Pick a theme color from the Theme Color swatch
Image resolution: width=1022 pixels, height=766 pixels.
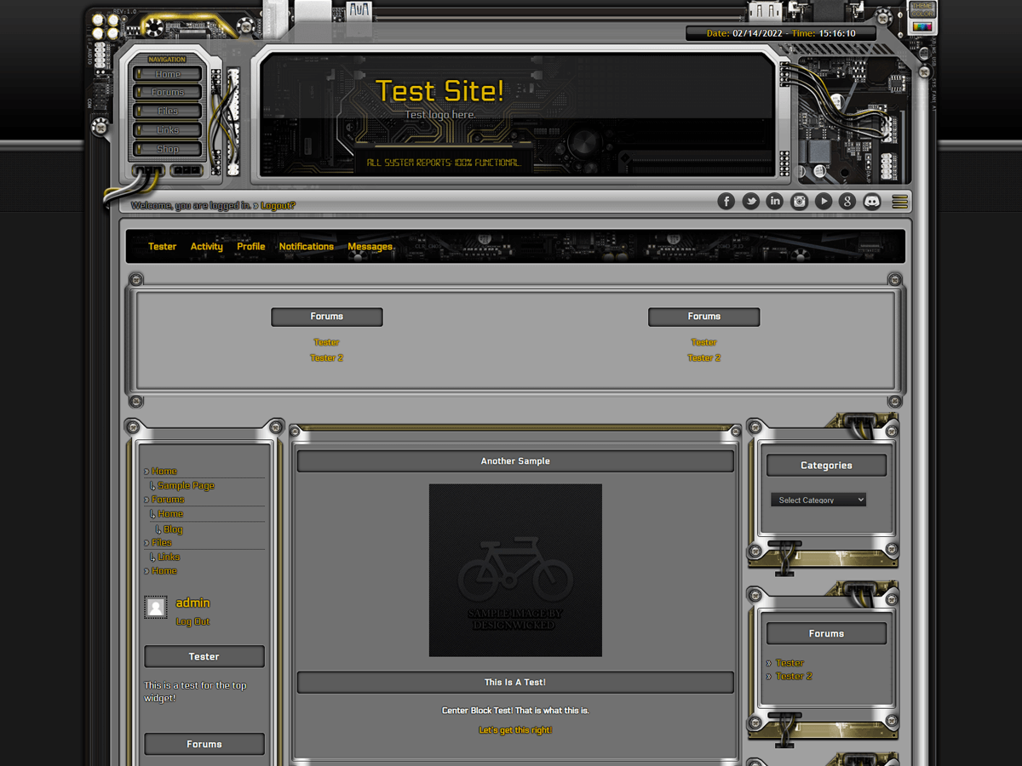point(922,26)
